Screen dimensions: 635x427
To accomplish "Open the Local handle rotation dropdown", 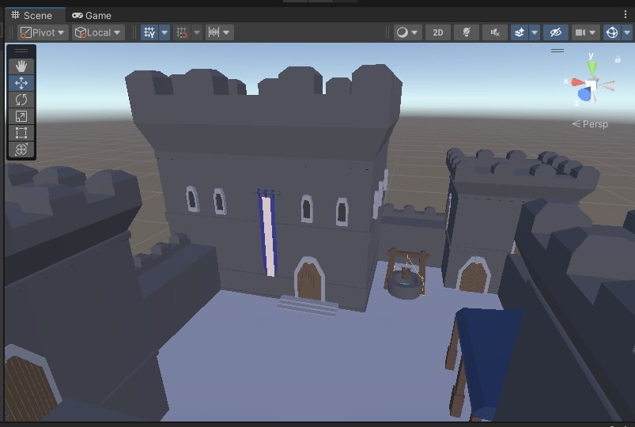I will [x=98, y=32].
